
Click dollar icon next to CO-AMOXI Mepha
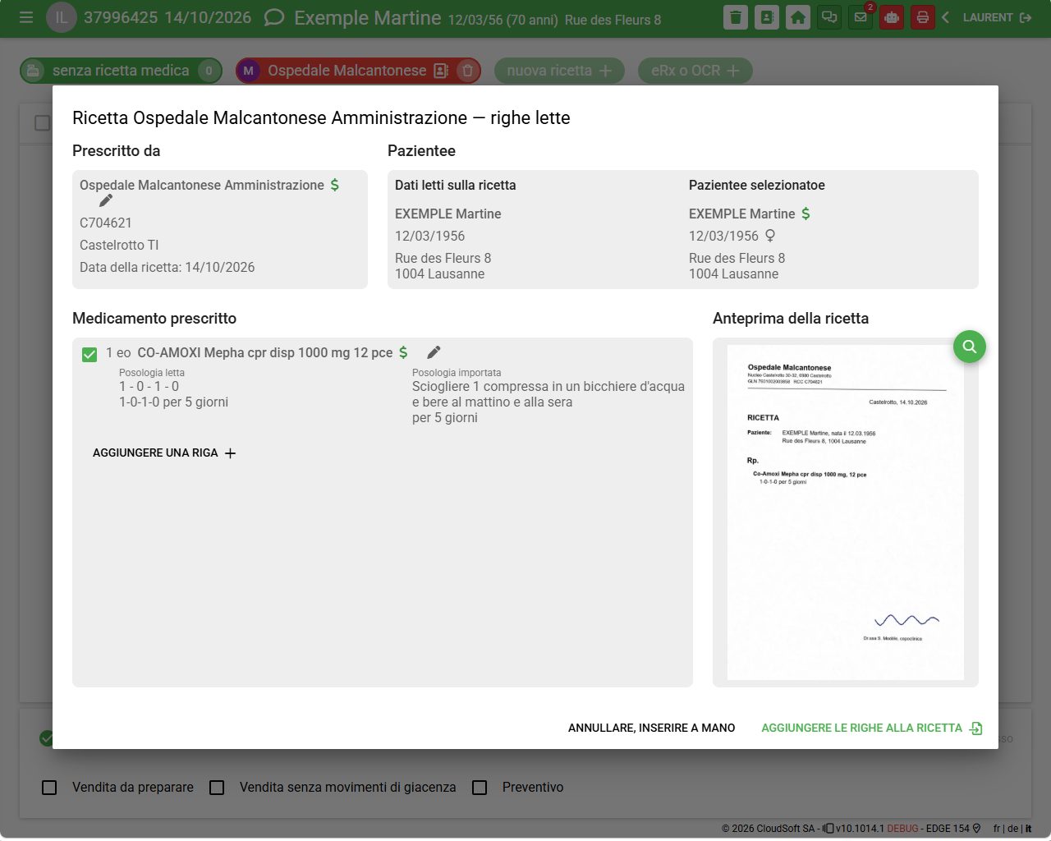tap(403, 352)
